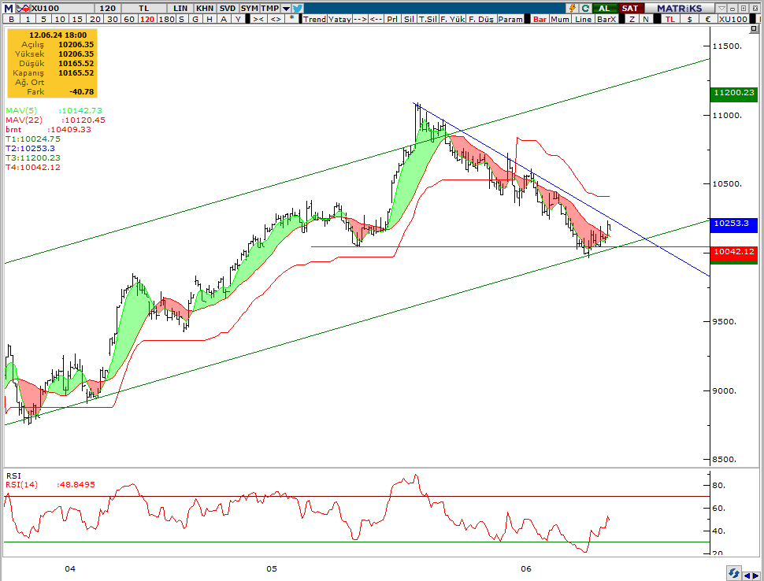This screenshot has width=764, height=581.
Task: Shift chart left with <-- button
Action: click(376, 19)
